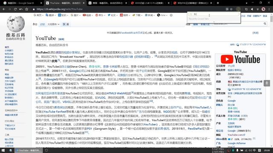The height and width of the screenshot is (153, 273).
Task: Click the QR grid icon in address bar
Action: pyautogui.click(x=227, y=9)
